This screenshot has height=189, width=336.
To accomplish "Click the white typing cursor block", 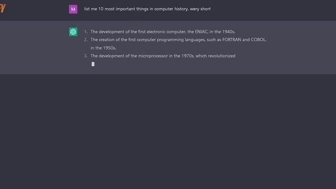I will [93, 64].
